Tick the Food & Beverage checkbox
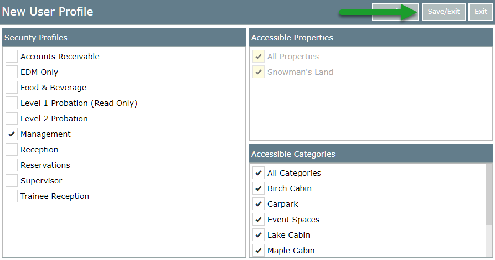Image resolution: width=495 pixels, height=260 pixels. pyautogui.click(x=12, y=88)
